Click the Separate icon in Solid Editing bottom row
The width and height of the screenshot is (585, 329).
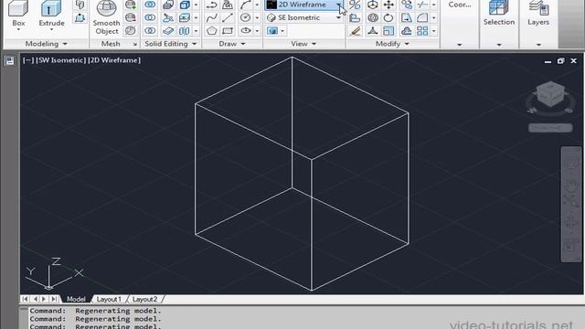(x=185, y=30)
